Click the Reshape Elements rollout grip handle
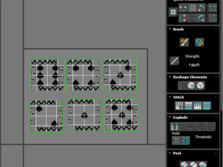This screenshot has width=223, height=167. point(216,77)
